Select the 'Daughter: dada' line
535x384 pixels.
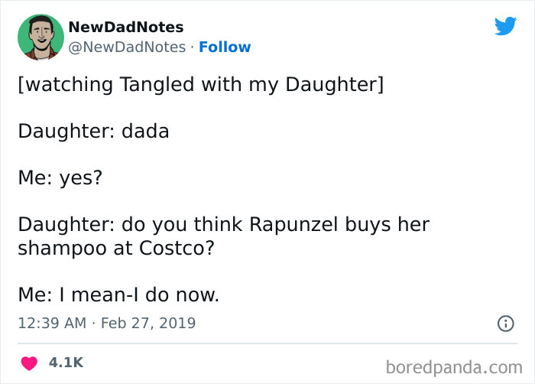[x=93, y=131]
